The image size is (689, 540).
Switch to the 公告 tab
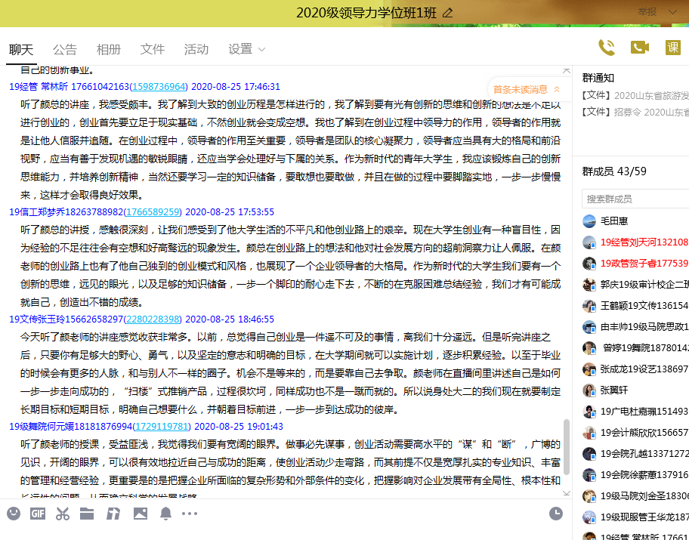pyautogui.click(x=65, y=49)
